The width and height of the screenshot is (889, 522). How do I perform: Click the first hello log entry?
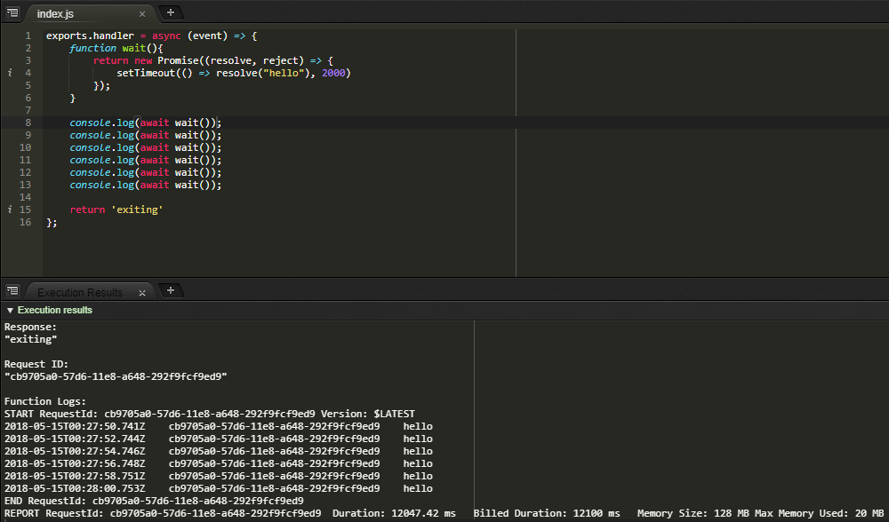418,426
